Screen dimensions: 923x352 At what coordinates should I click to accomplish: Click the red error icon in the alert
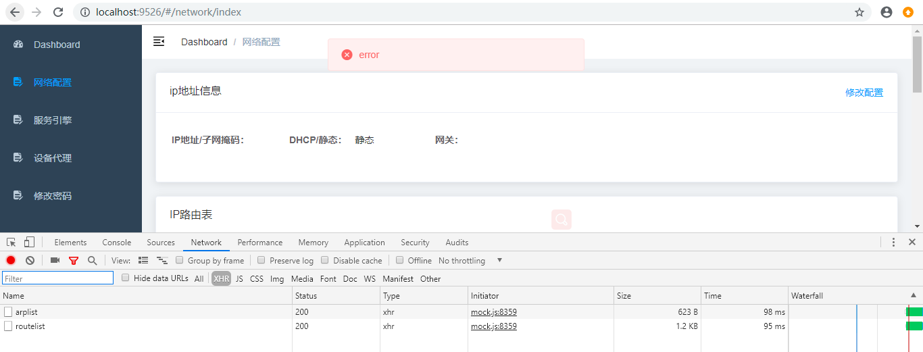click(347, 55)
